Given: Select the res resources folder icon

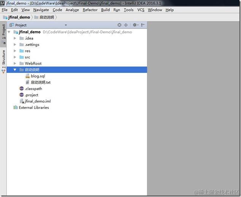Looking at the screenshot, I should click(x=22, y=51).
